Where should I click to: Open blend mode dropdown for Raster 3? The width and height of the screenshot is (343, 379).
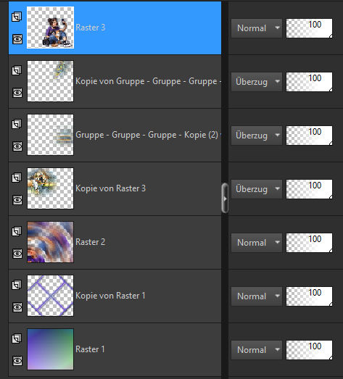pyautogui.click(x=257, y=28)
